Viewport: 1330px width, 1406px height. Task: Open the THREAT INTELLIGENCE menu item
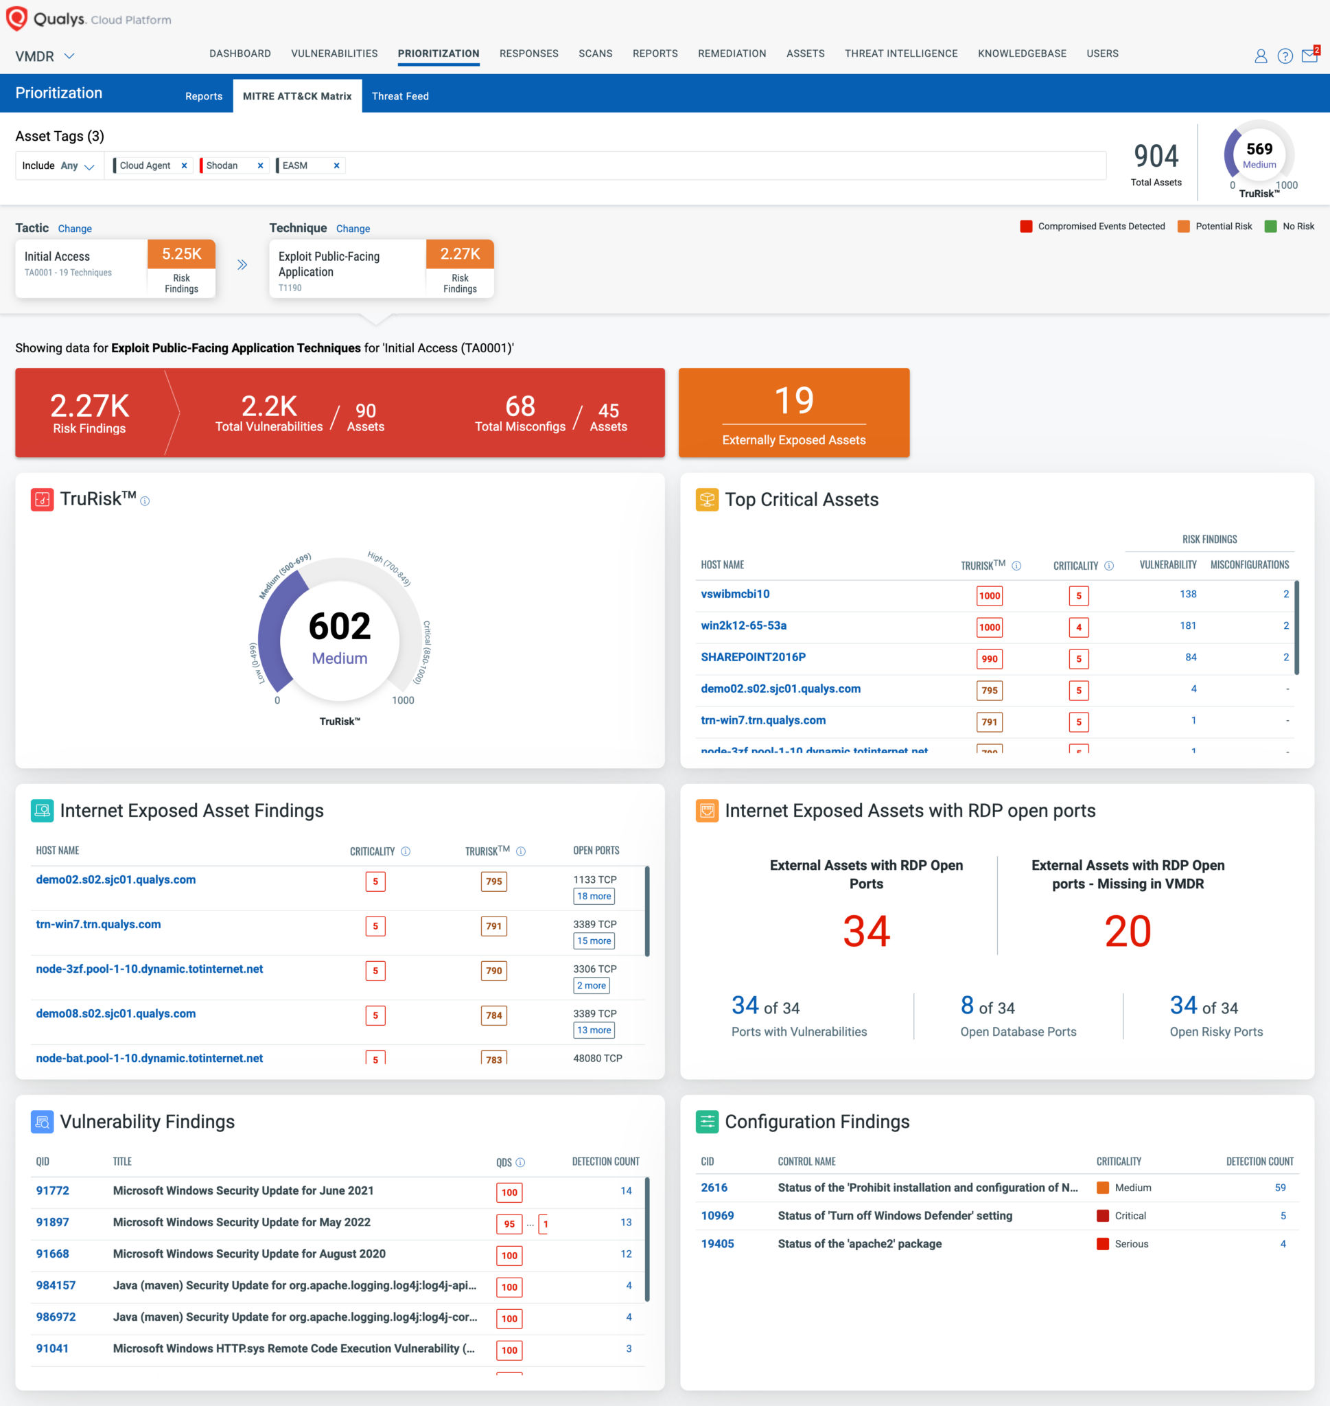[x=900, y=53]
